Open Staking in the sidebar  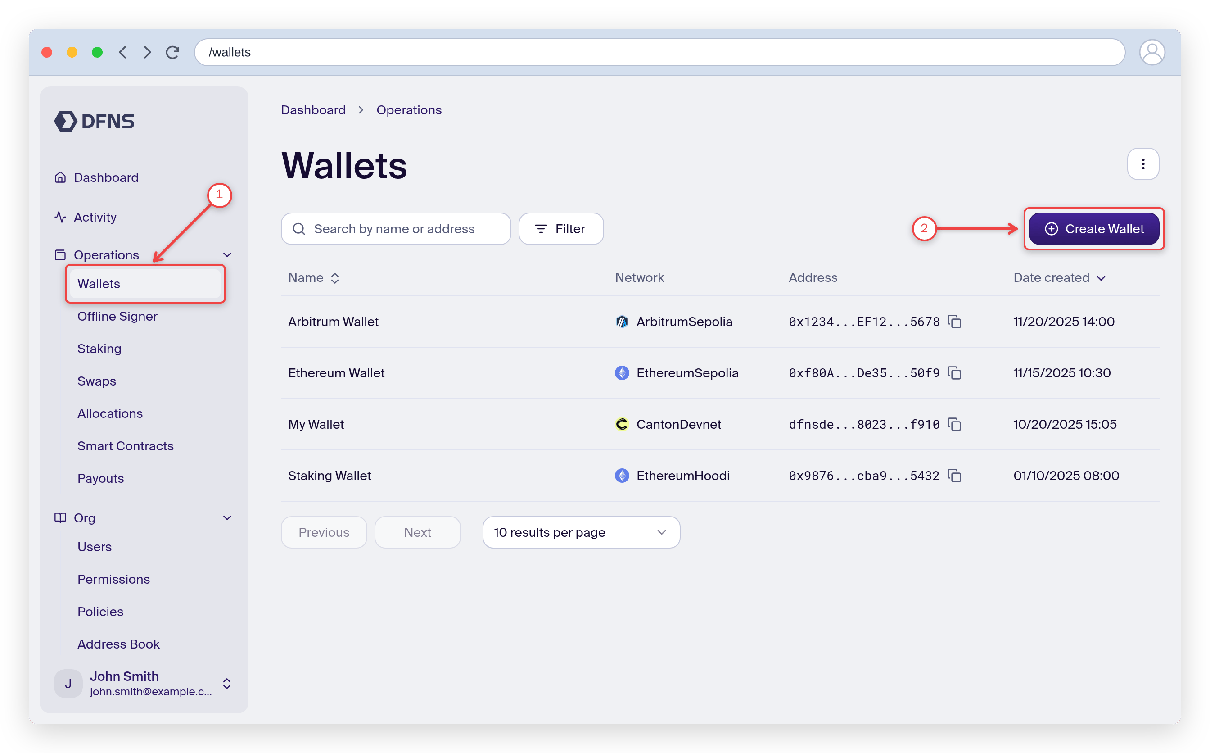(99, 349)
